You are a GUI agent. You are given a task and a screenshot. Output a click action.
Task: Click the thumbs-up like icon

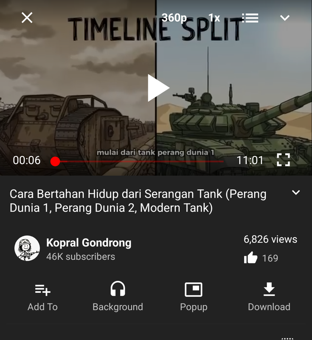[250, 258]
